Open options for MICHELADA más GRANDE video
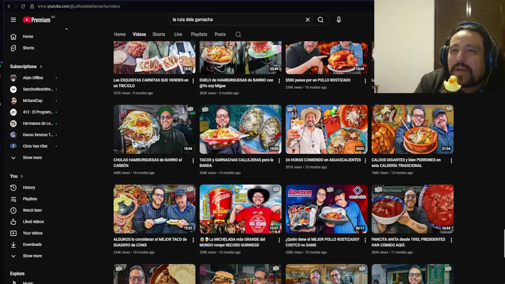This screenshot has height=284, width=505. pos(279,240)
